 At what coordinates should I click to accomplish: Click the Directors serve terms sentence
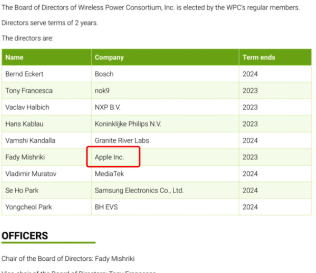[50, 23]
